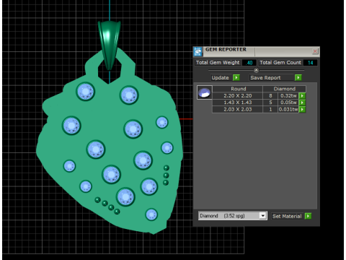The image size is (346, 260).
Task: Click the Save Report button label
Action: tap(265, 77)
